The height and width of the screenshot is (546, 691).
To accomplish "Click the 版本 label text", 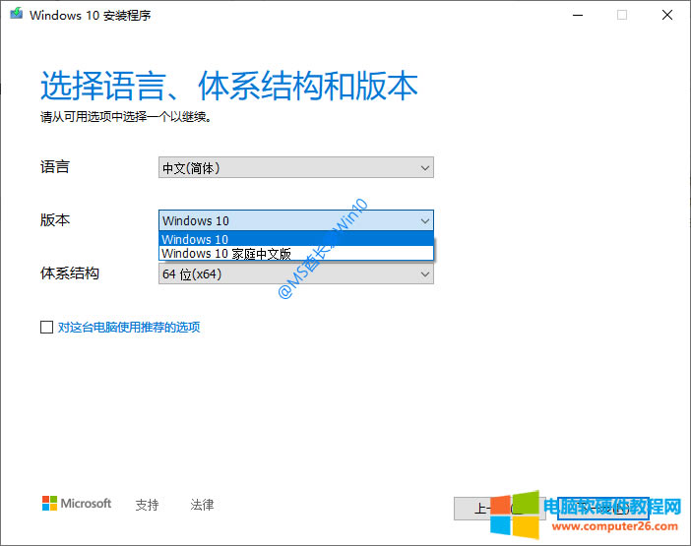I will [x=55, y=220].
